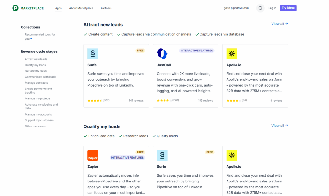This screenshot has height=196, width=329.
Task: Open Nurture my leads in sidebar
Action: pyautogui.click(x=36, y=71)
